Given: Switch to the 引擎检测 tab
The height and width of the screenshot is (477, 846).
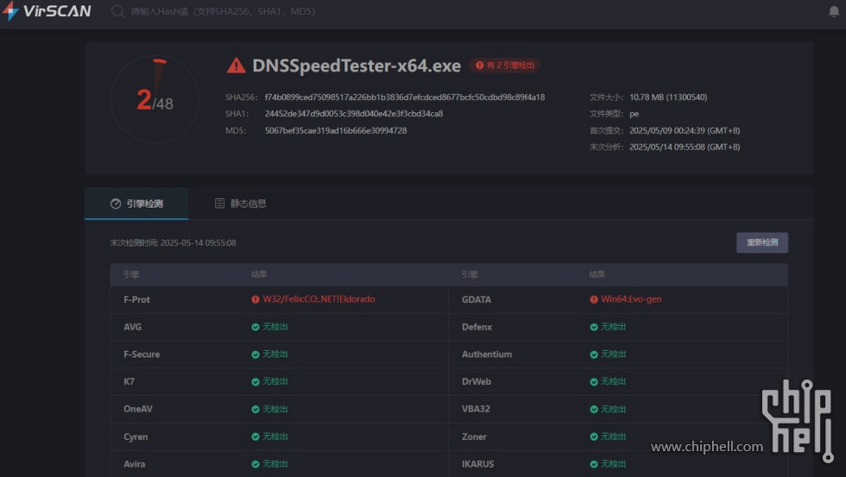Looking at the screenshot, I should [x=136, y=204].
